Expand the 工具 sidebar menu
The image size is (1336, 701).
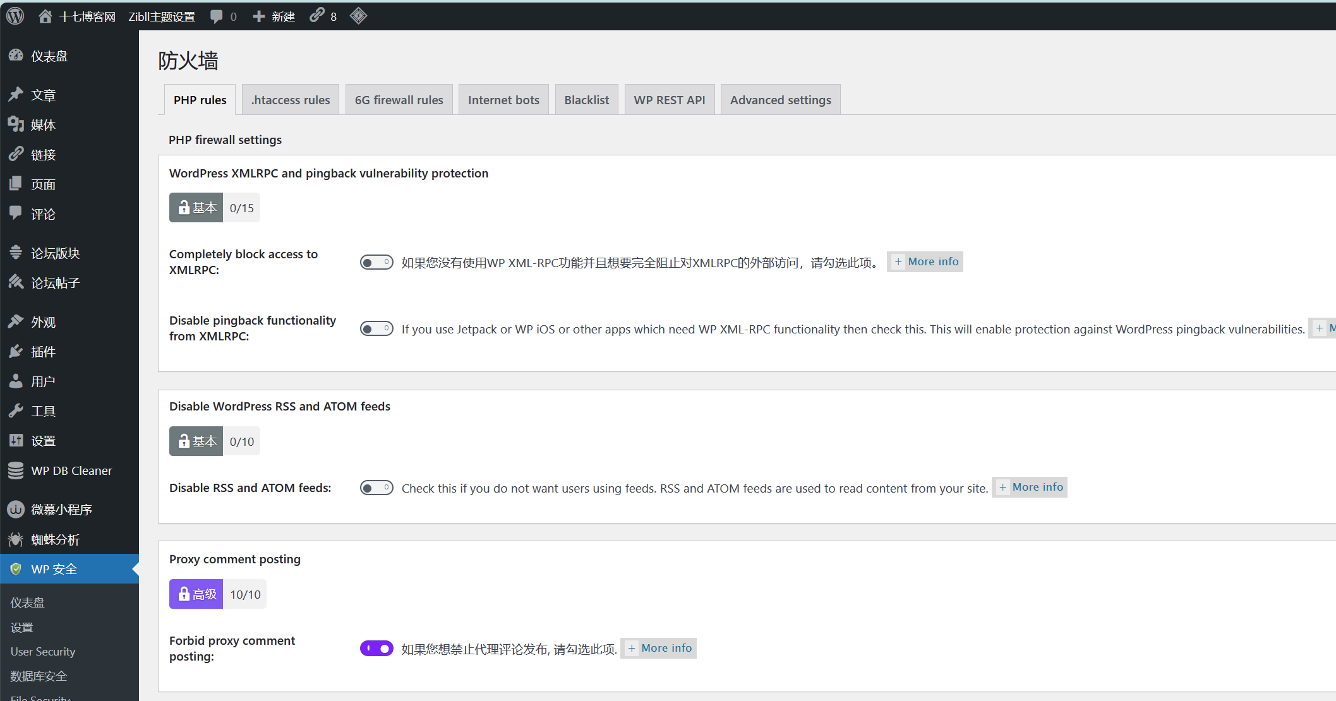coord(43,410)
